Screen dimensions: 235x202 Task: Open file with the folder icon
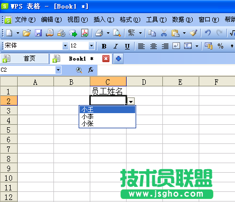[x=27, y=33]
